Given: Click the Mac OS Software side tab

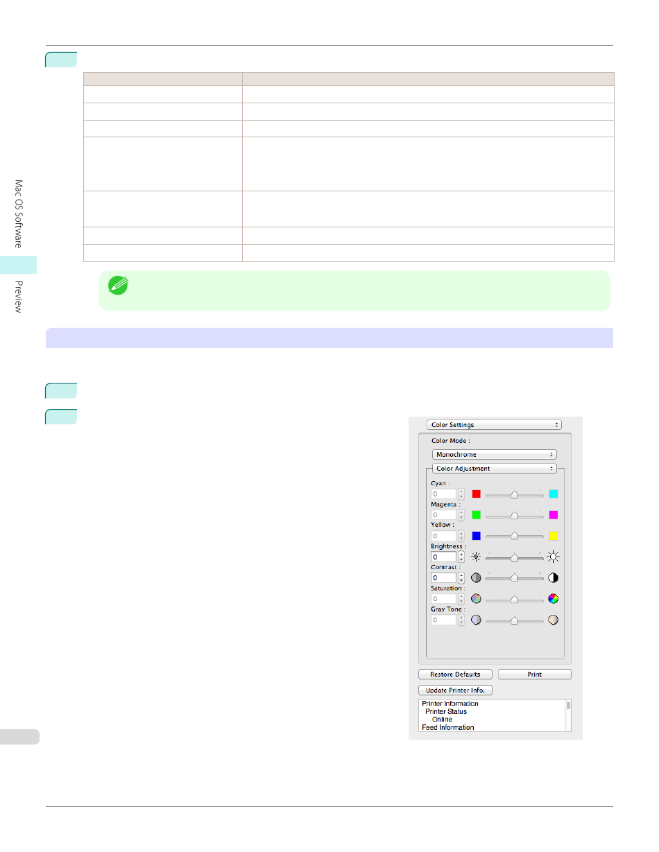Looking at the screenshot, I should pos(19,214).
